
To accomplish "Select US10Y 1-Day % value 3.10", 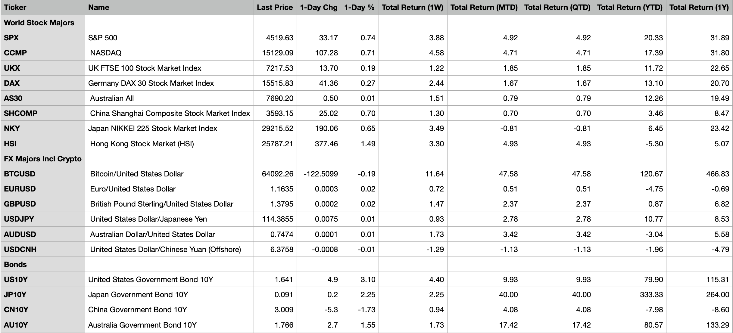I will click(x=360, y=279).
